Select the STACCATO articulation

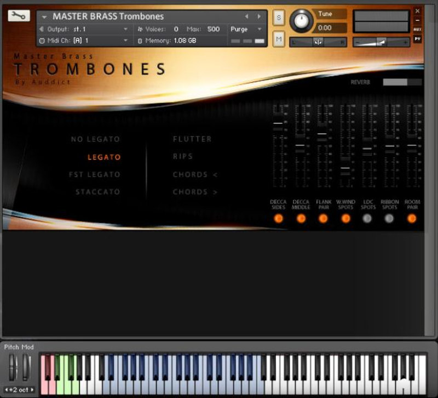point(97,191)
